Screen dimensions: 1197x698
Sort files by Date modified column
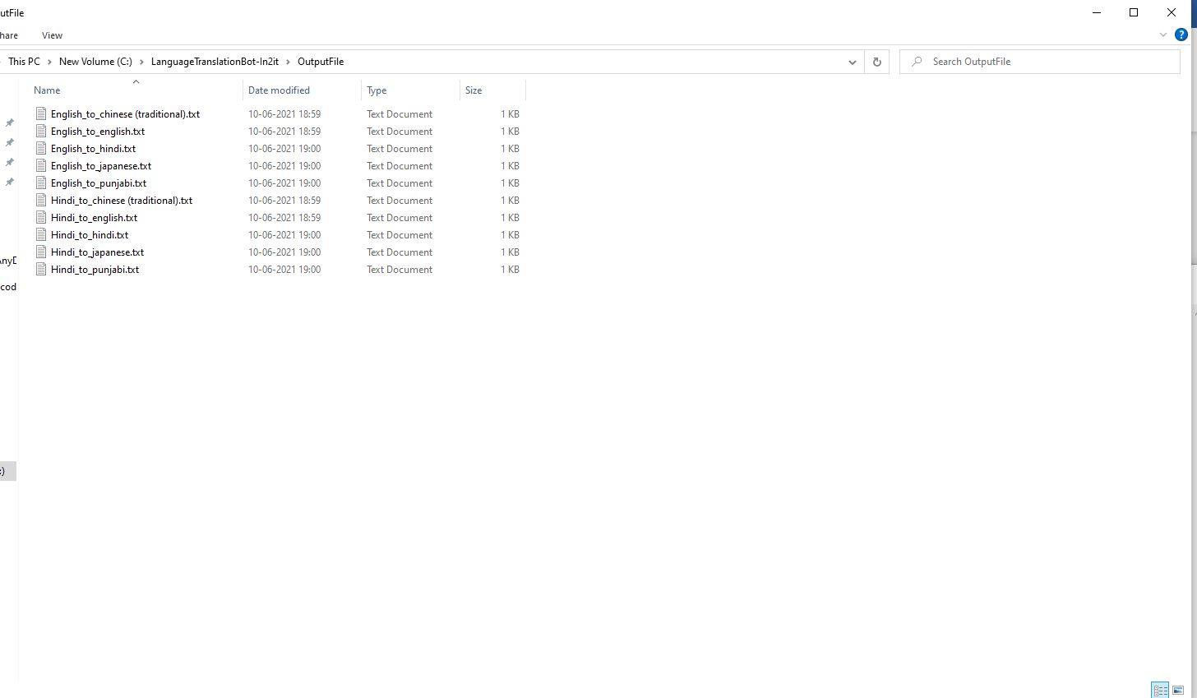click(x=279, y=90)
